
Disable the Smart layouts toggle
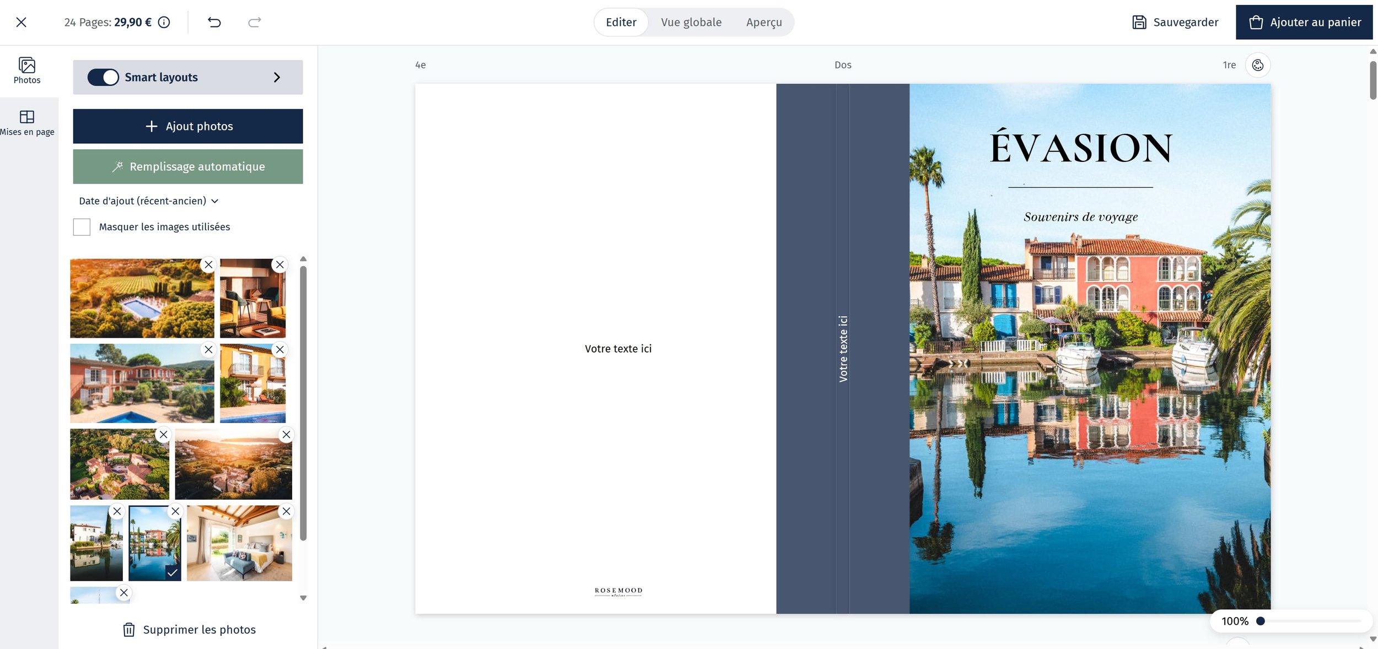(105, 77)
